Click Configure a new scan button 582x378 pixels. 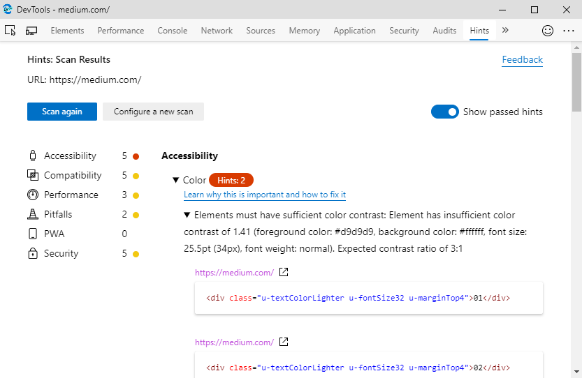pos(153,112)
